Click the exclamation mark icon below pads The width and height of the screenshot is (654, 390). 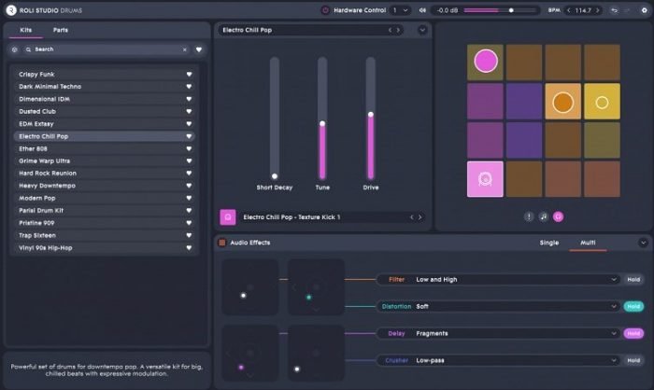click(528, 216)
